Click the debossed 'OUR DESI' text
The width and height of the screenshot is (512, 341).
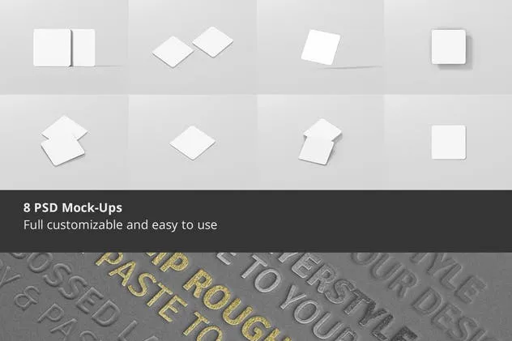(x=421, y=297)
